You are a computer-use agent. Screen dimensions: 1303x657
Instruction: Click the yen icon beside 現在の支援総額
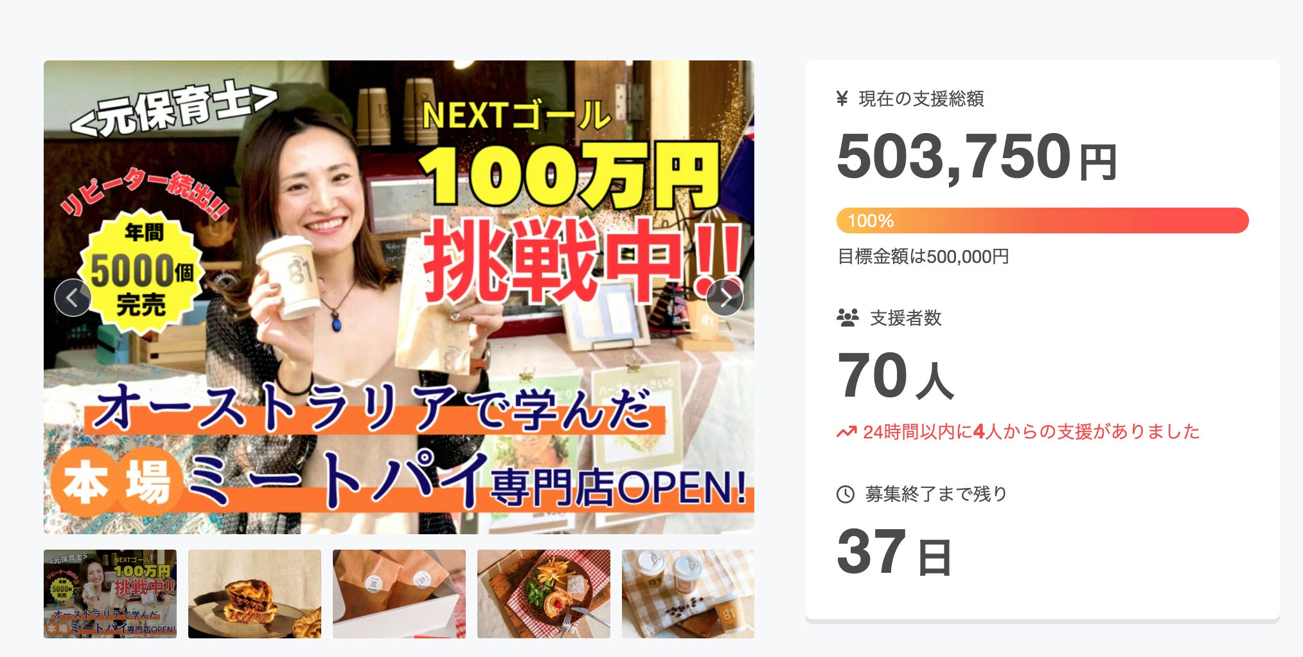coord(842,98)
